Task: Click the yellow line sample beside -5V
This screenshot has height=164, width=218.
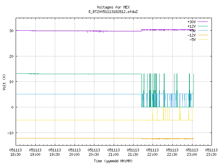Action: coord(203,40)
